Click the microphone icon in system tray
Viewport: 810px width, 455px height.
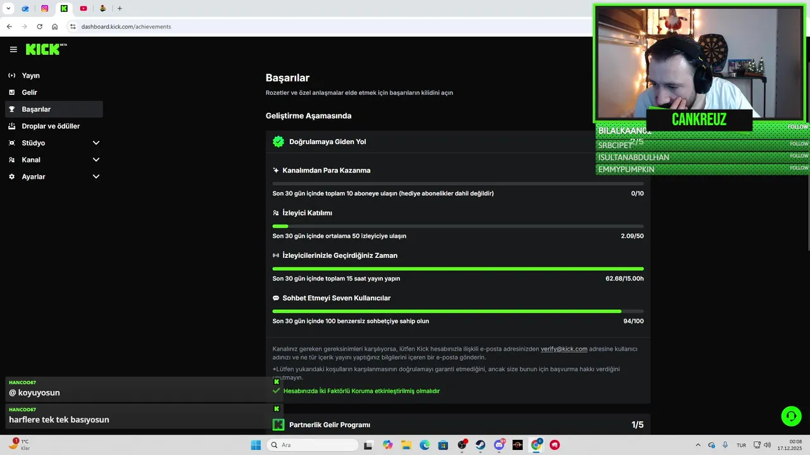pyautogui.click(x=725, y=445)
